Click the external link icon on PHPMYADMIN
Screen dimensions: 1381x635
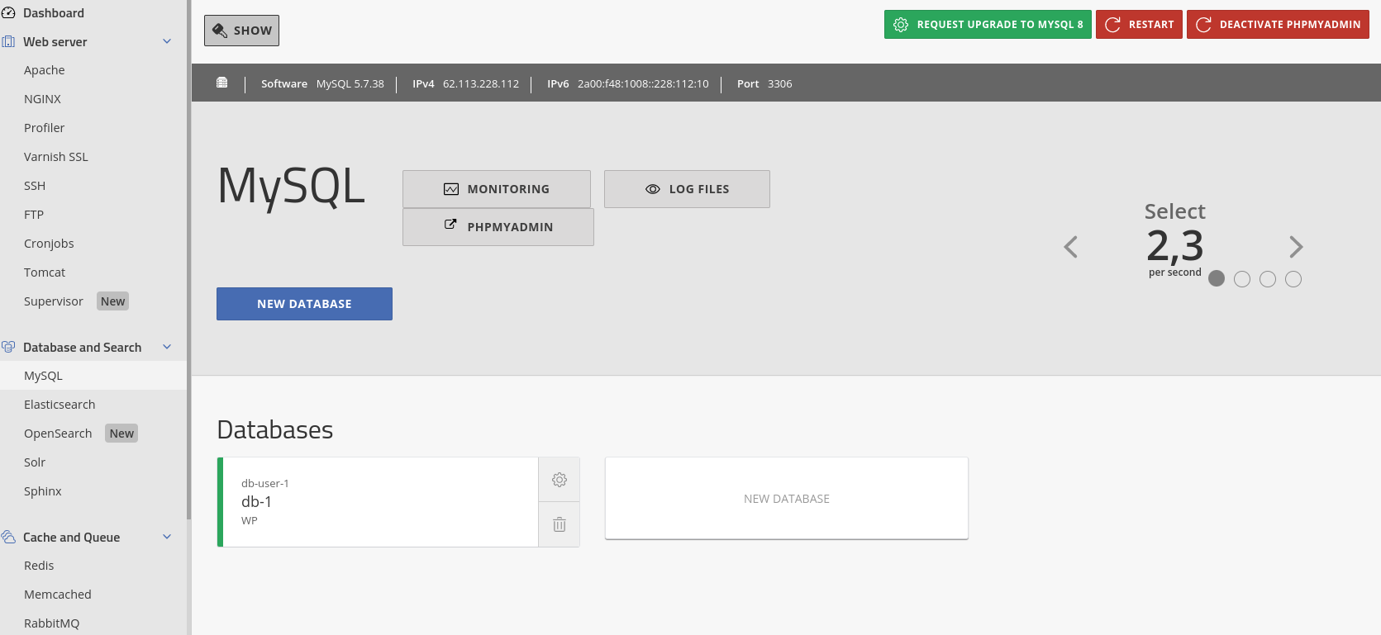pyautogui.click(x=450, y=224)
